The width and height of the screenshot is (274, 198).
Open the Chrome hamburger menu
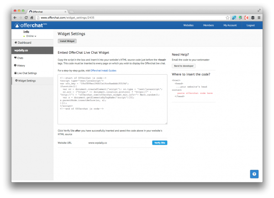point(259,18)
